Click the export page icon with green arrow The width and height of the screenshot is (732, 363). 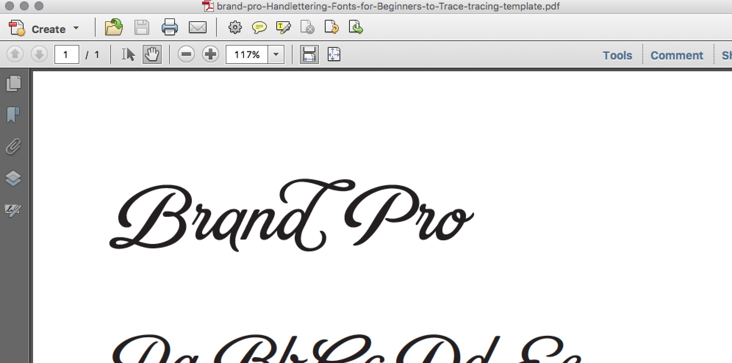coord(356,28)
